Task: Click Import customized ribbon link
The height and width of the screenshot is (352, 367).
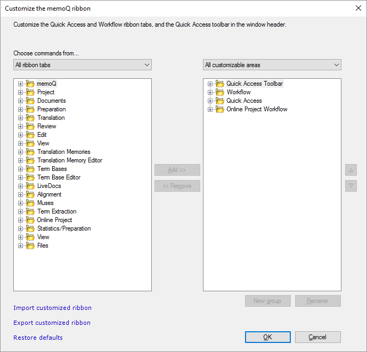Action: (52, 308)
